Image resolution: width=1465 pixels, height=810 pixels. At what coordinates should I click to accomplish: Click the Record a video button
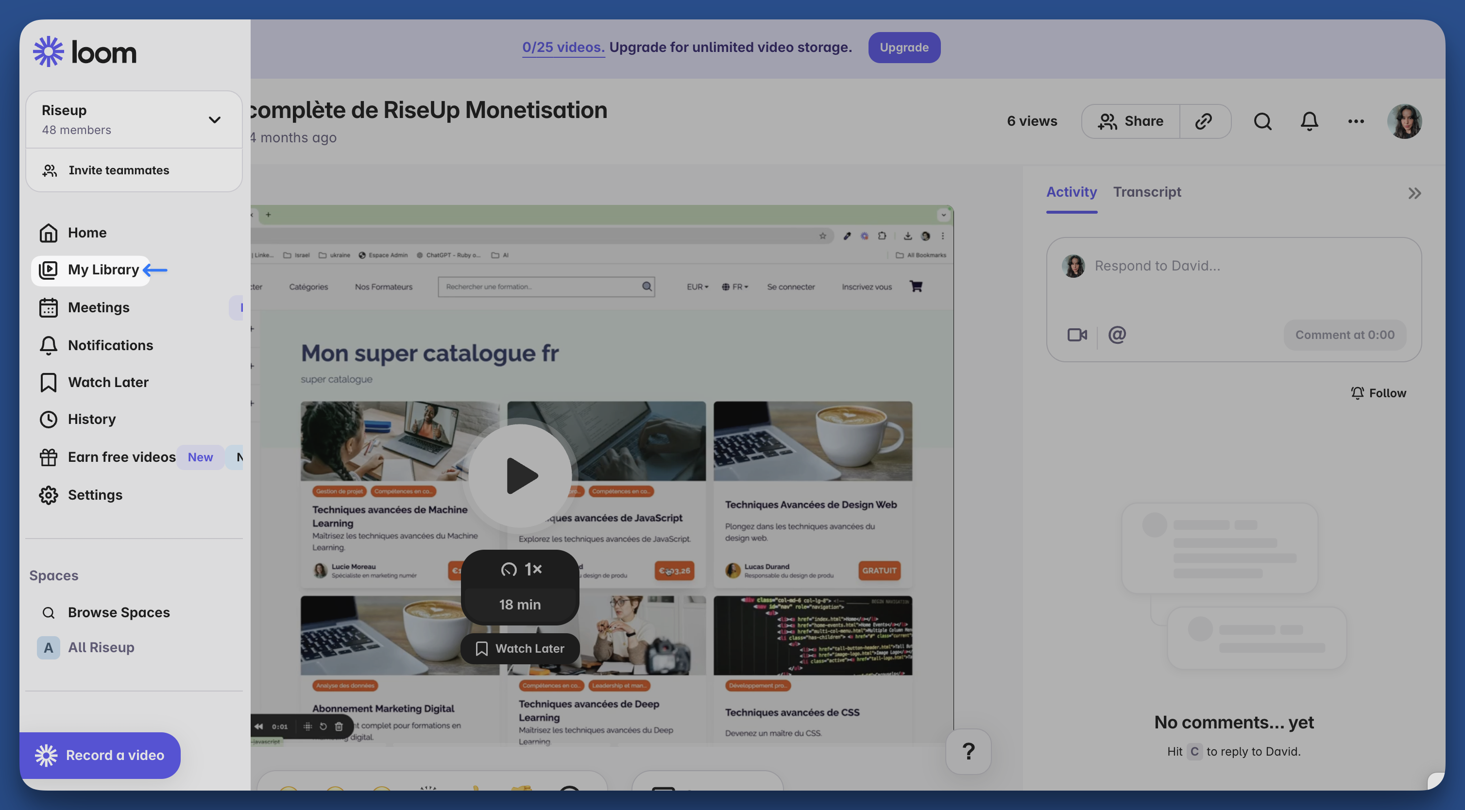[100, 755]
